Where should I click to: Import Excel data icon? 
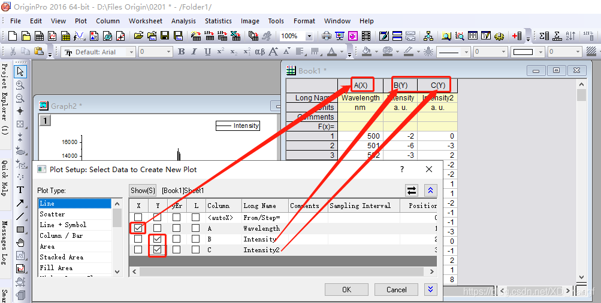pos(235,36)
